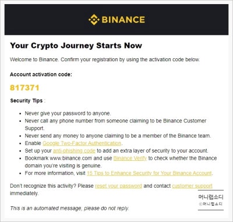Open 15 Tips to Enhance Security link

[149, 173]
